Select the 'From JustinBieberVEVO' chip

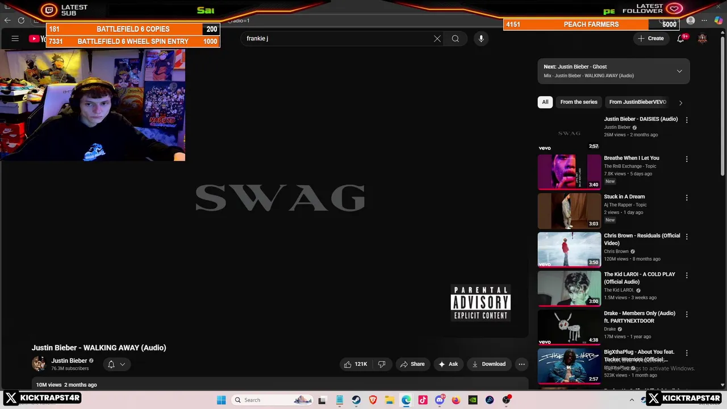637,102
